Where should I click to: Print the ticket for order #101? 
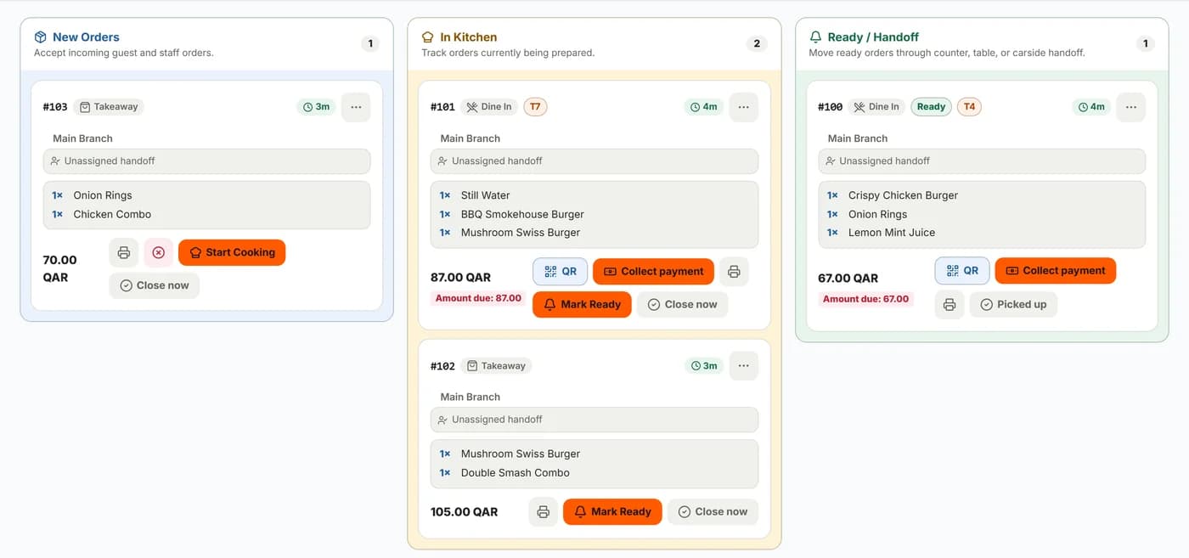pyautogui.click(x=734, y=272)
